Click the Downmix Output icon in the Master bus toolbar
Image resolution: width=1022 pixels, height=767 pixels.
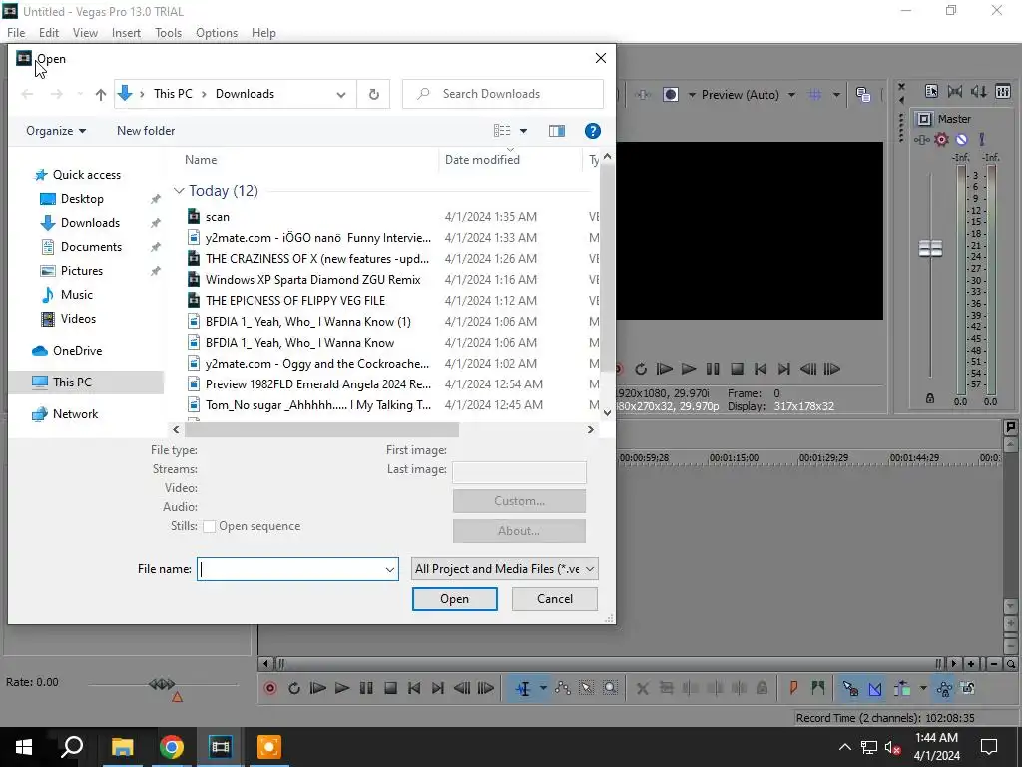point(955,91)
